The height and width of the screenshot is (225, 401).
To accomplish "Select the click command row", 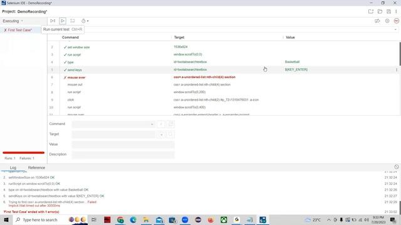I will (224, 100).
